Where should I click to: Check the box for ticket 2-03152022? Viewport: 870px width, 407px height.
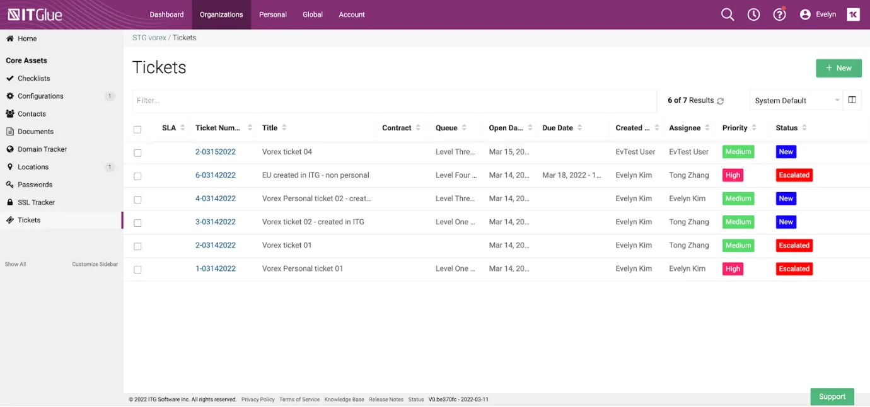[x=137, y=152]
